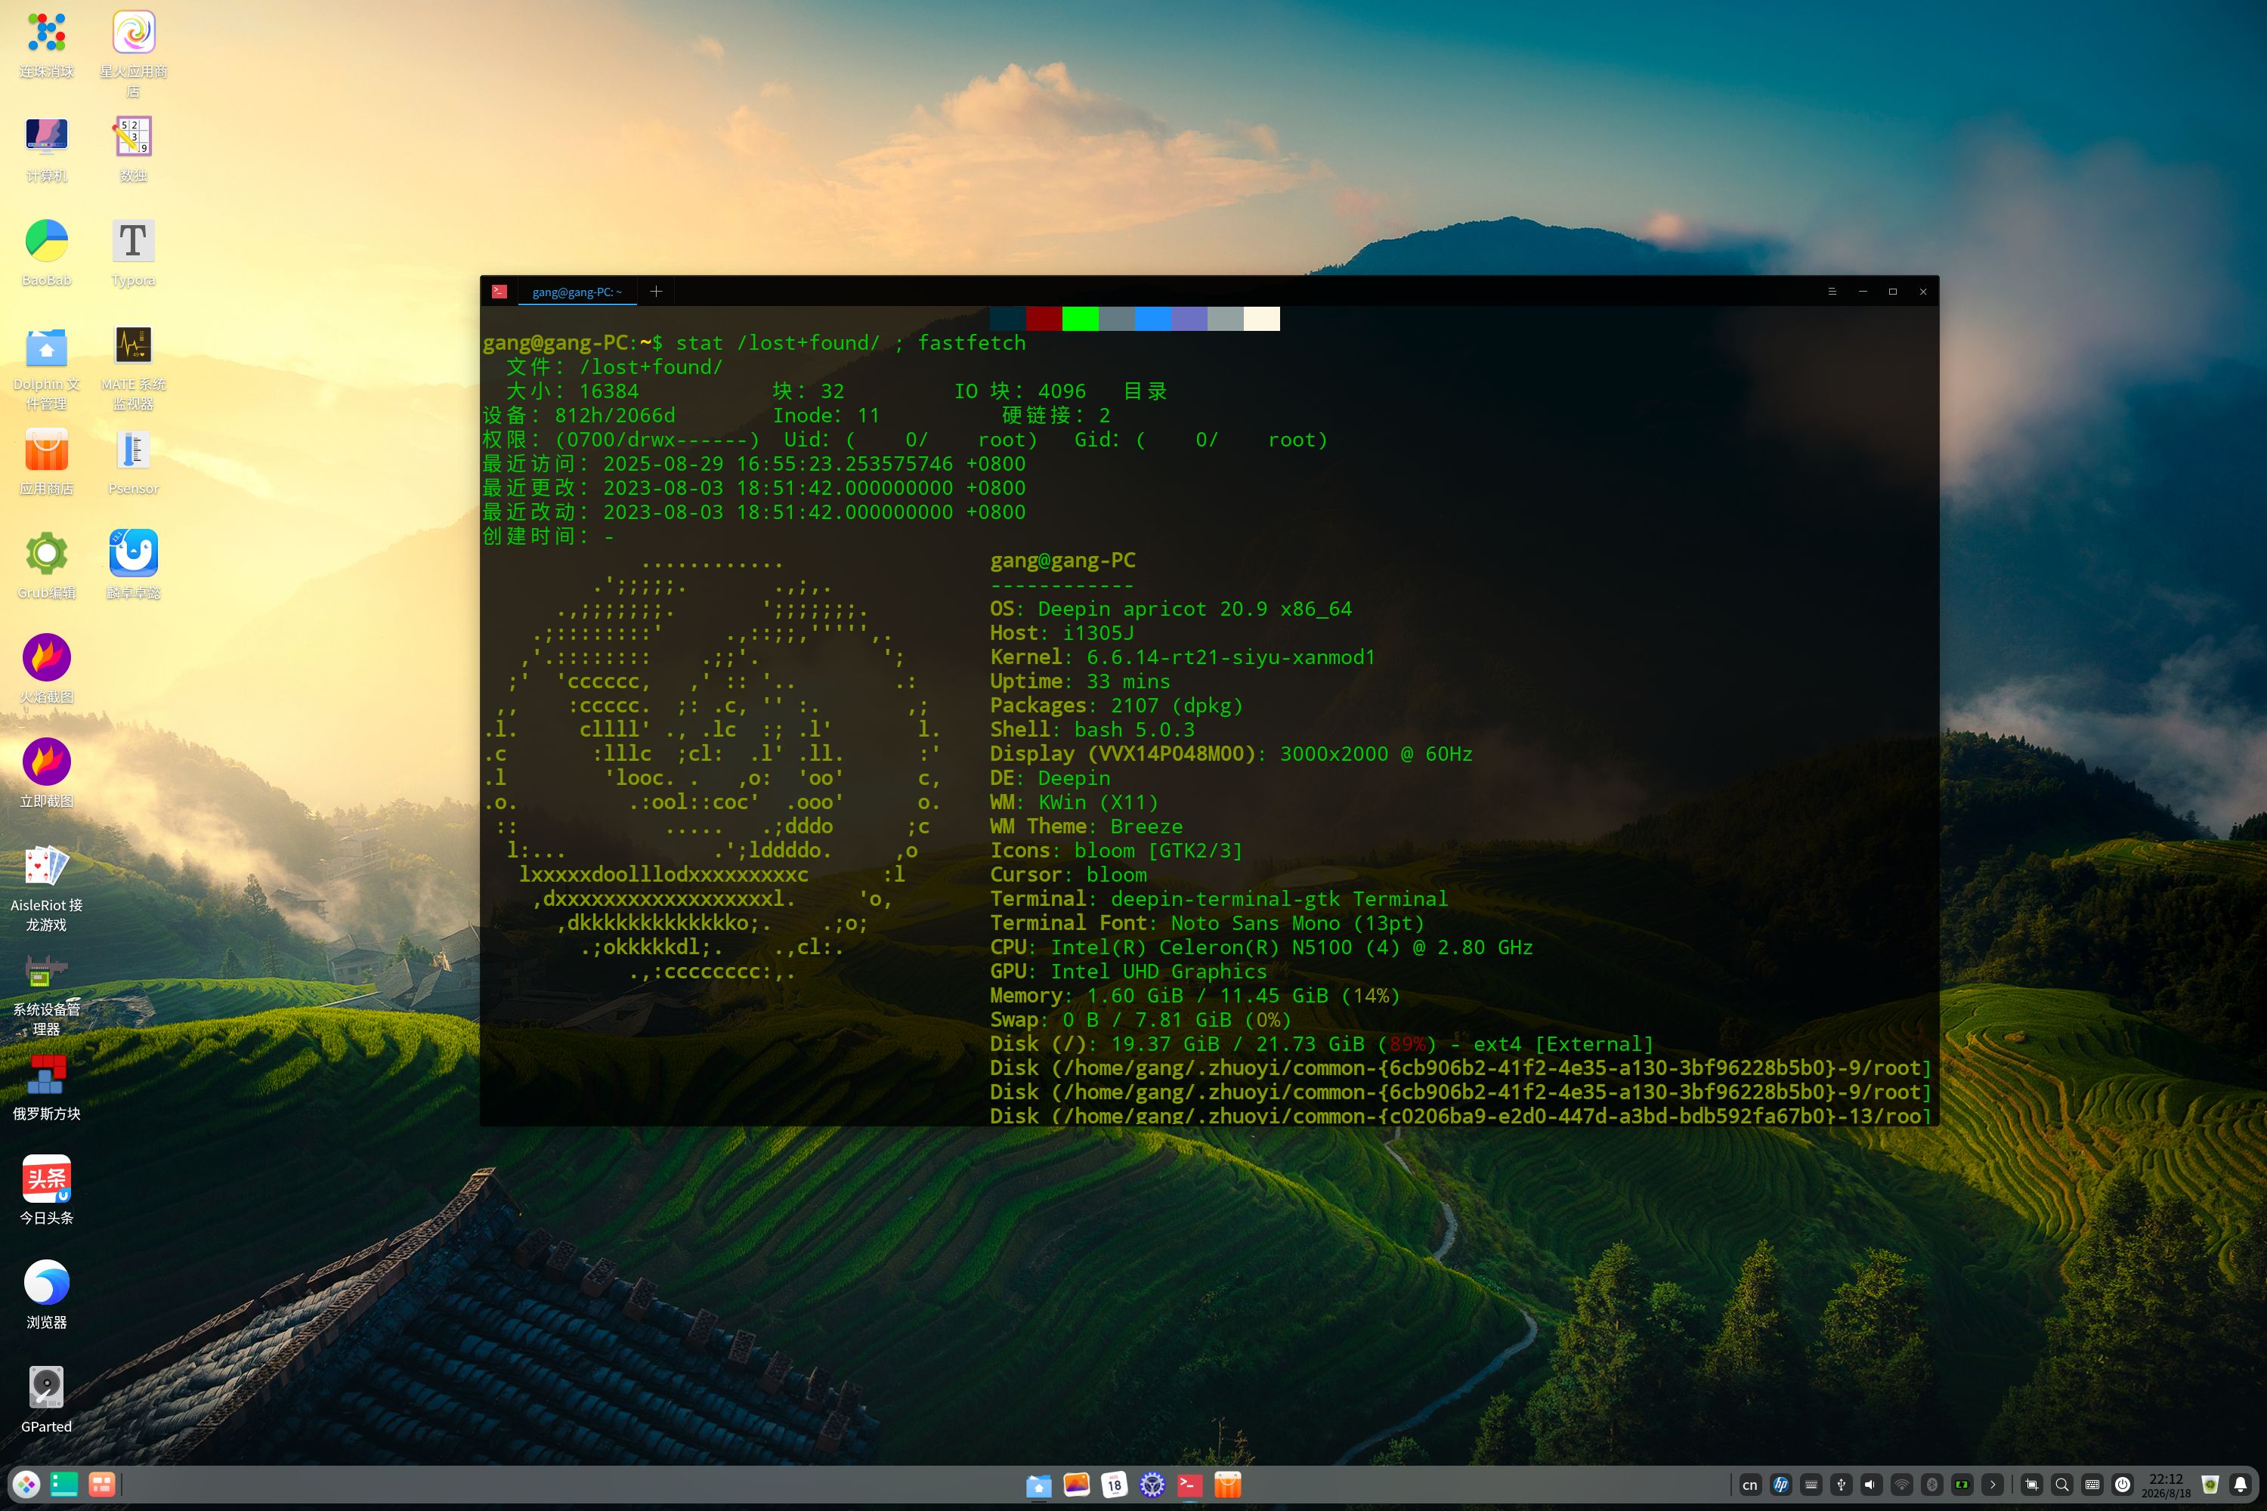Open the image viewer dock icon

(x=1077, y=1485)
